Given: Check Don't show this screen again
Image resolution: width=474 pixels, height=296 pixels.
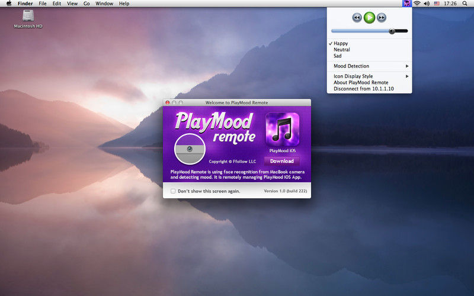Looking at the screenshot, I should (x=173, y=191).
